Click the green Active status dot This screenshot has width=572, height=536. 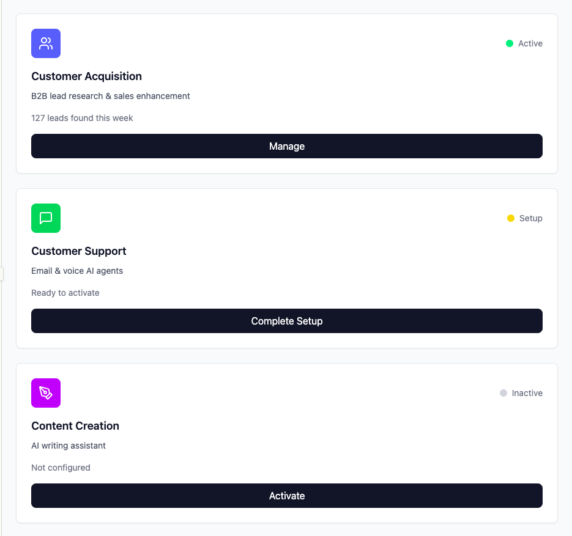pyautogui.click(x=510, y=43)
